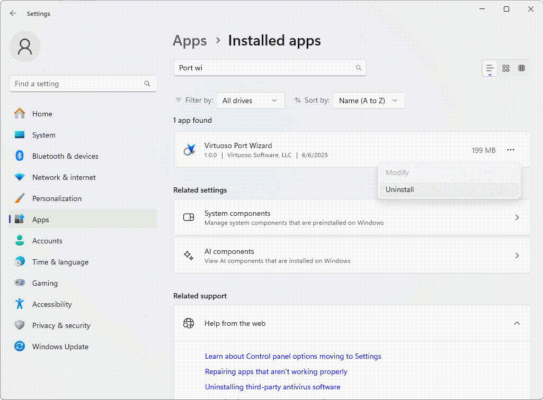Open Repairing apps that aren't working link

(x=276, y=371)
